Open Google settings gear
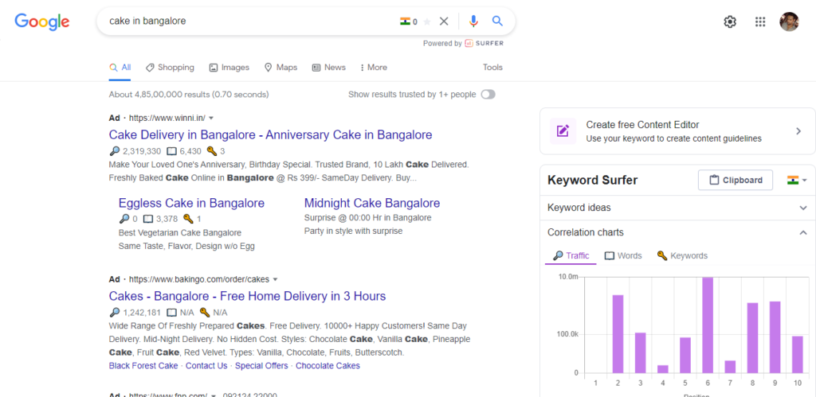This screenshot has height=397, width=816. tap(730, 21)
